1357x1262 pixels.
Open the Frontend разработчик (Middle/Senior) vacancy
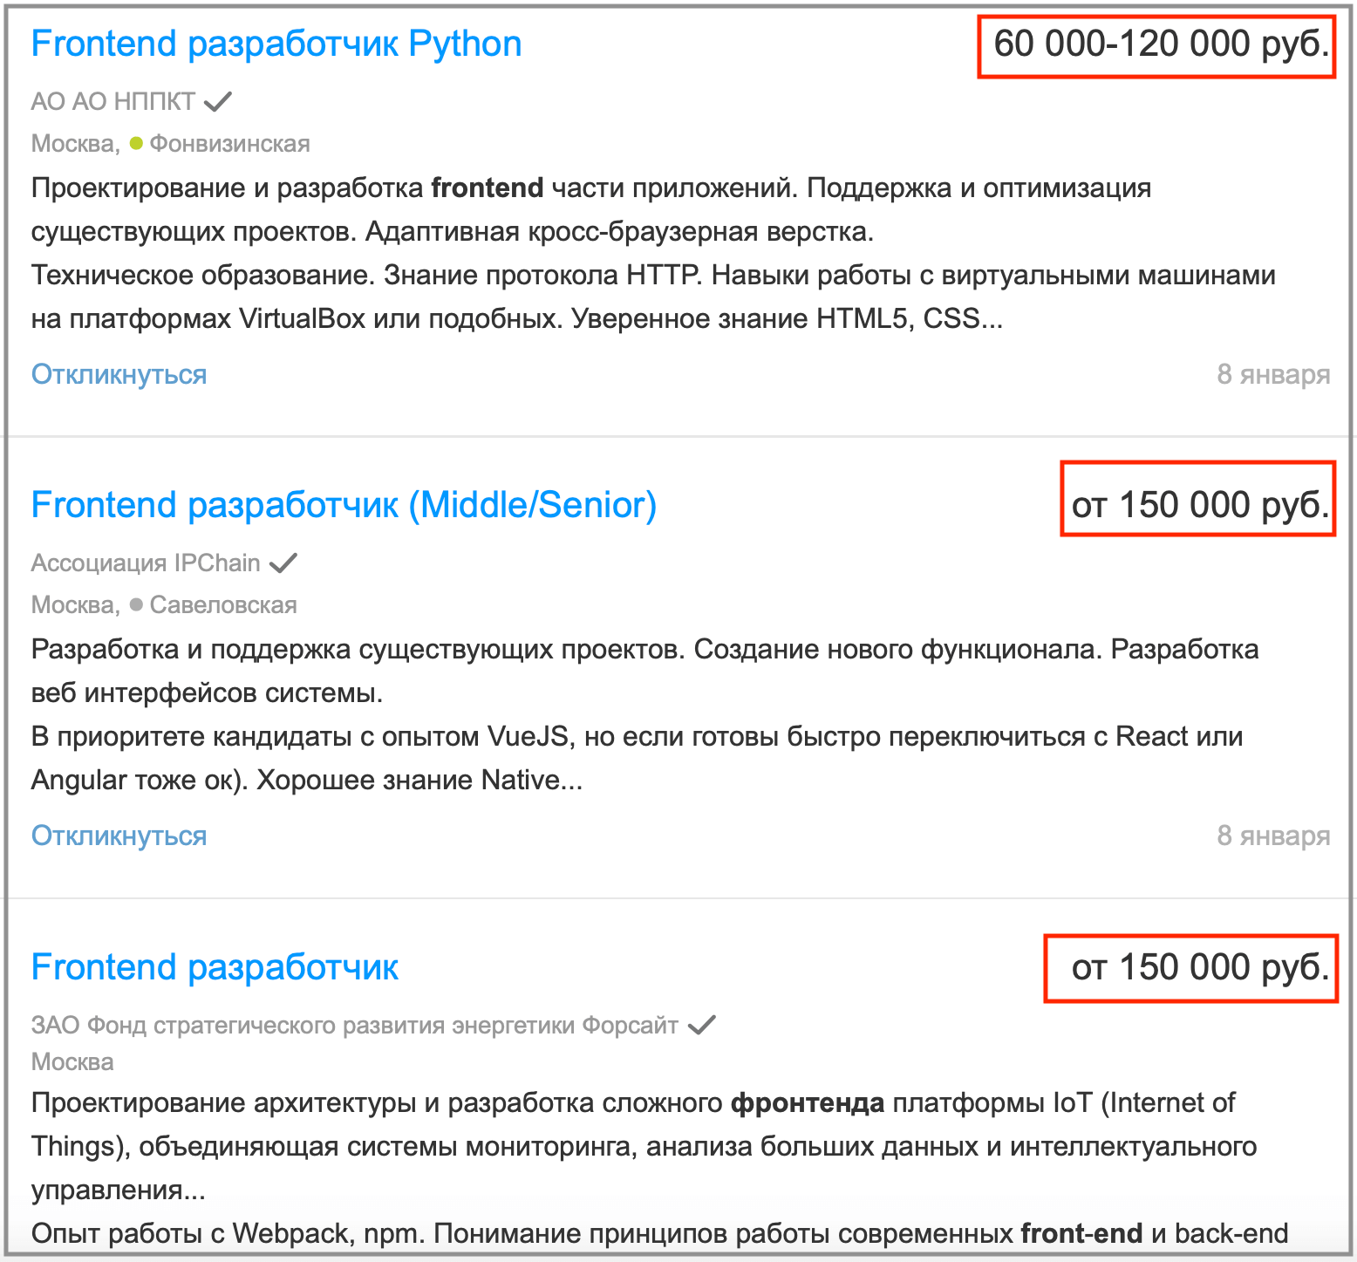coord(344,505)
